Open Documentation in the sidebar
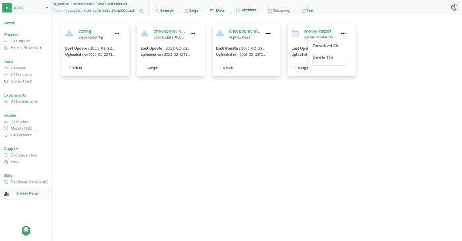 (24, 155)
